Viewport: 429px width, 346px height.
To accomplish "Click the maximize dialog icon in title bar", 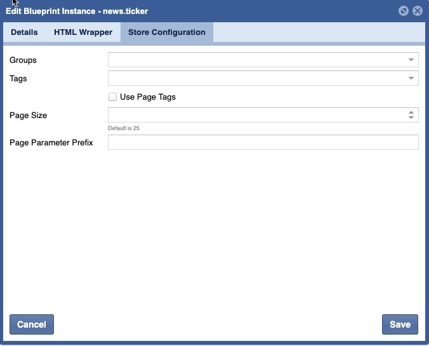I will click(x=404, y=11).
